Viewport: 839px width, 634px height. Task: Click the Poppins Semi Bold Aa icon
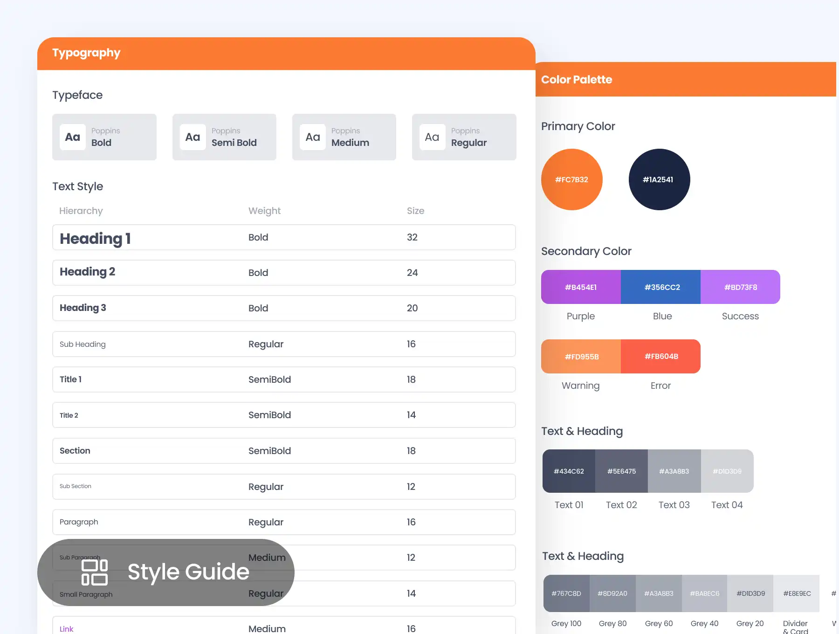(193, 137)
